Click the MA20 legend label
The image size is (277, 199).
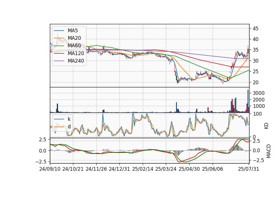pos(74,38)
